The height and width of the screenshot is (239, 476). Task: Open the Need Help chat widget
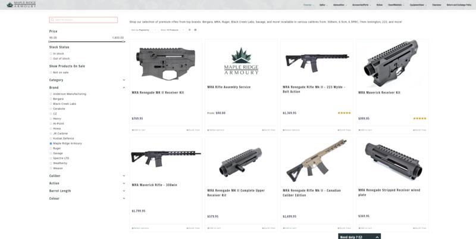coord(359,237)
